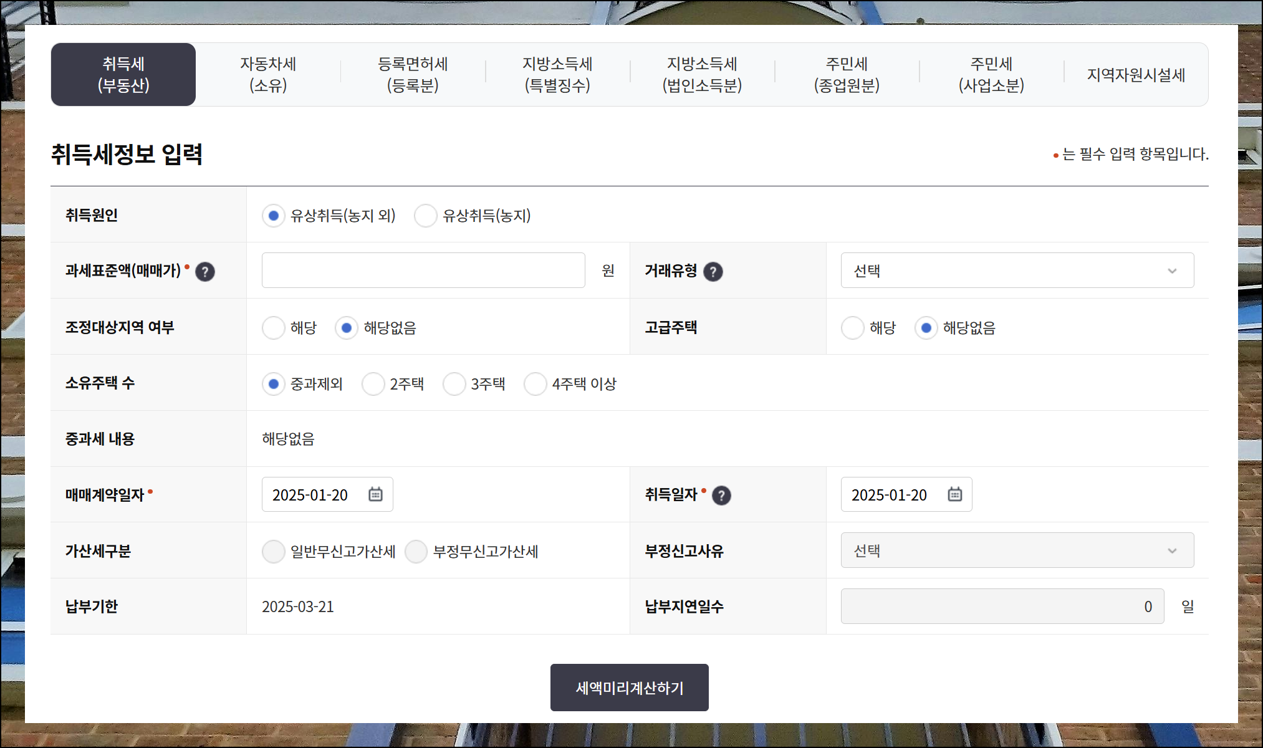Switch to 자동차세(소유) tab

pyautogui.click(x=268, y=74)
